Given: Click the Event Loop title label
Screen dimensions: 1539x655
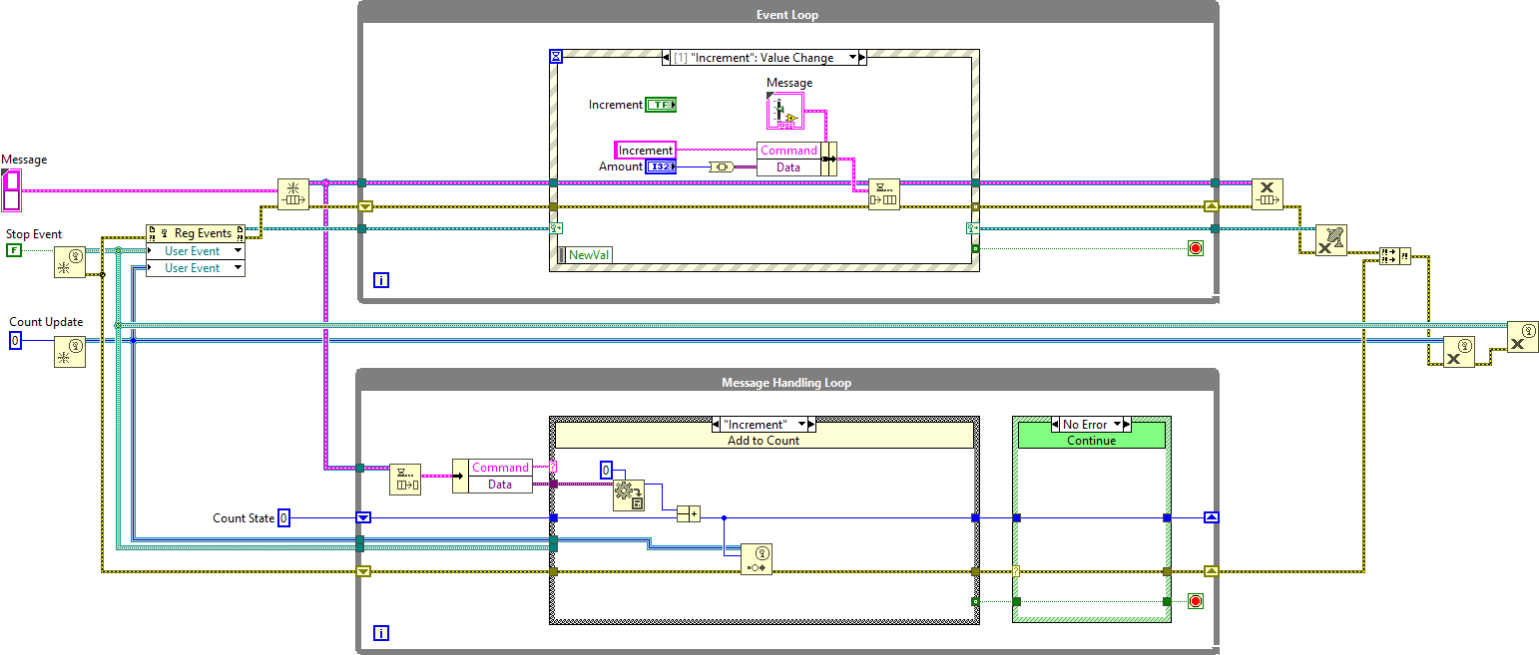Looking at the screenshot, I should coord(788,16).
